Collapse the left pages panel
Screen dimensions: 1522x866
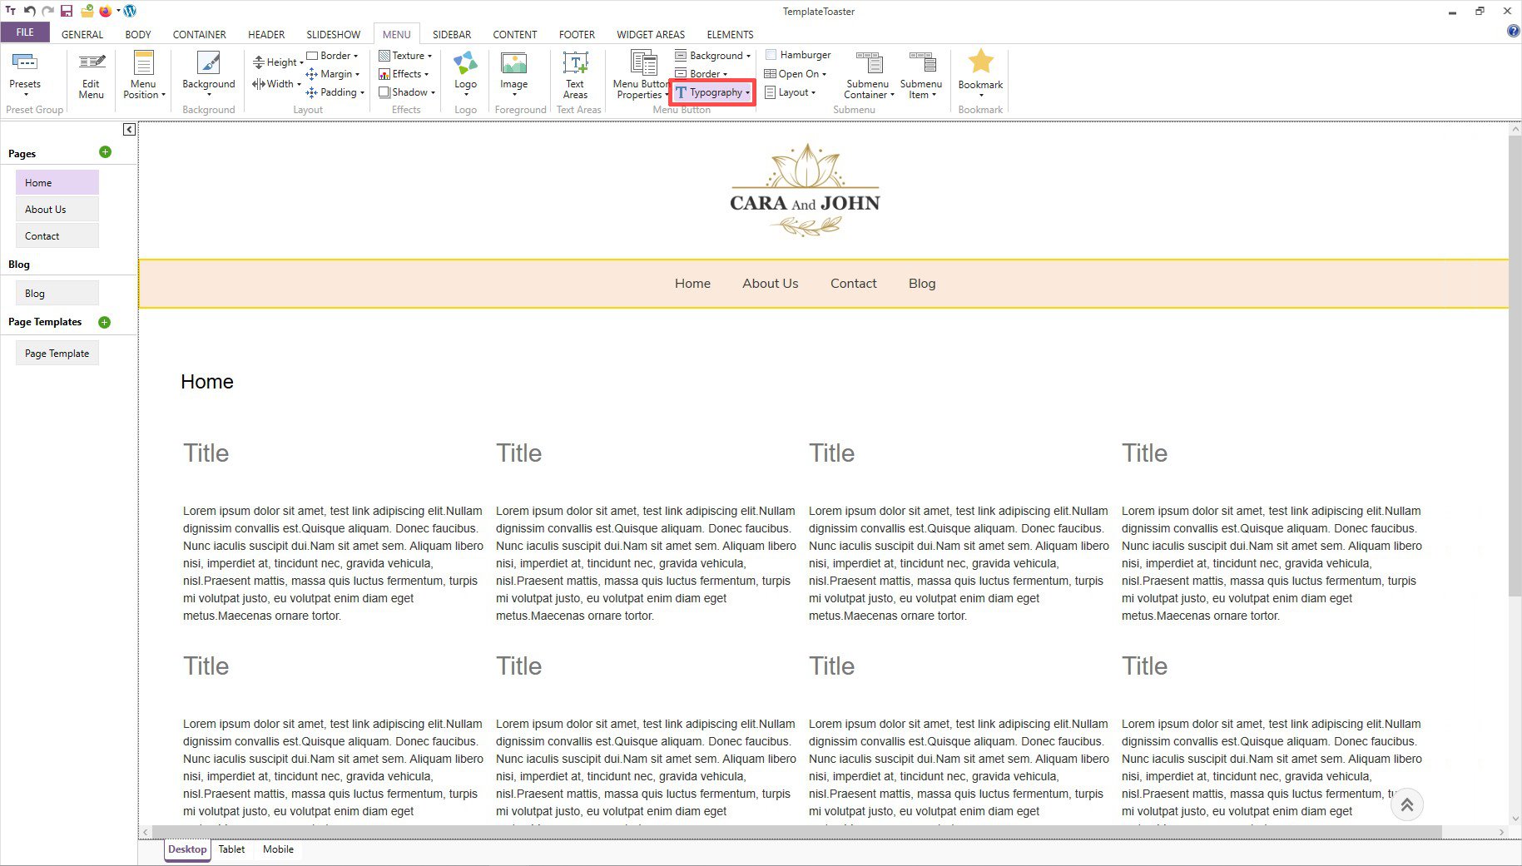[129, 129]
